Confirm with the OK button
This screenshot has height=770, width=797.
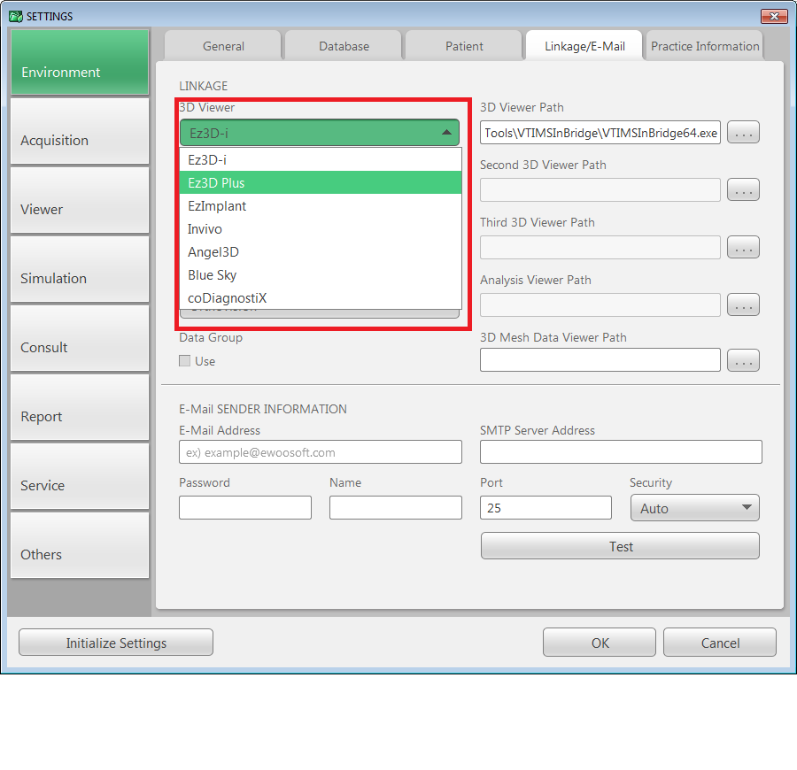tap(600, 643)
